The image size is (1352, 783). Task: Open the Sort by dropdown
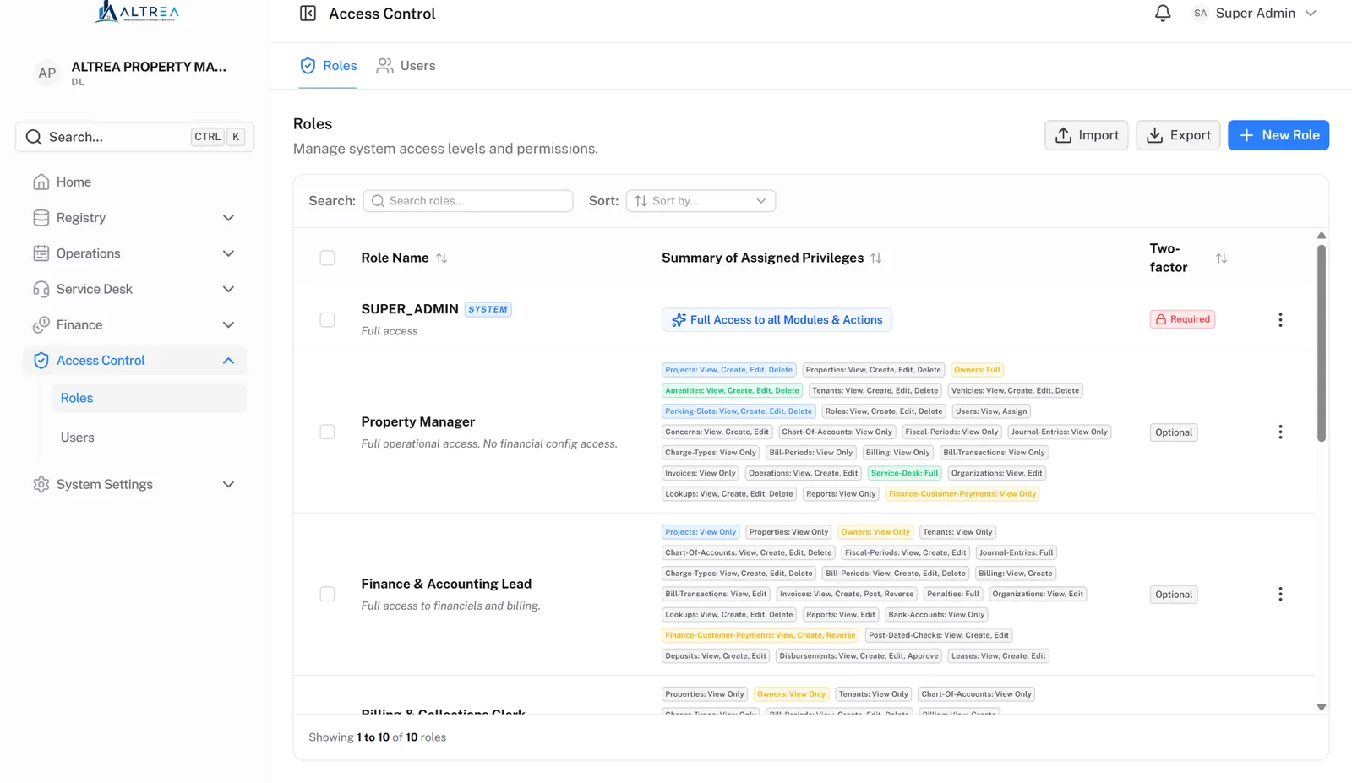click(701, 201)
